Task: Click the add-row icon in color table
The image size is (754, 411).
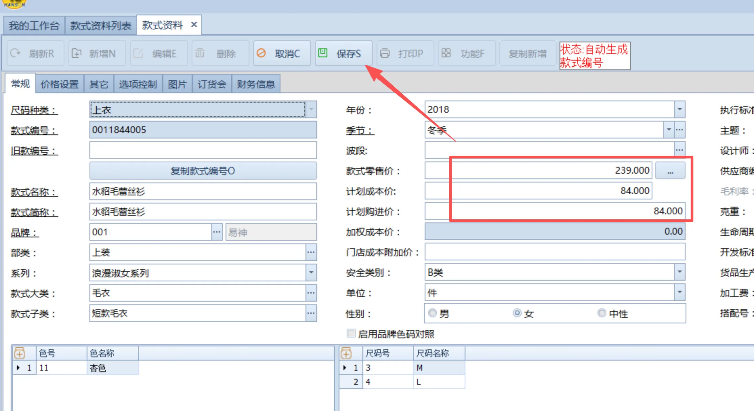Action: point(20,353)
